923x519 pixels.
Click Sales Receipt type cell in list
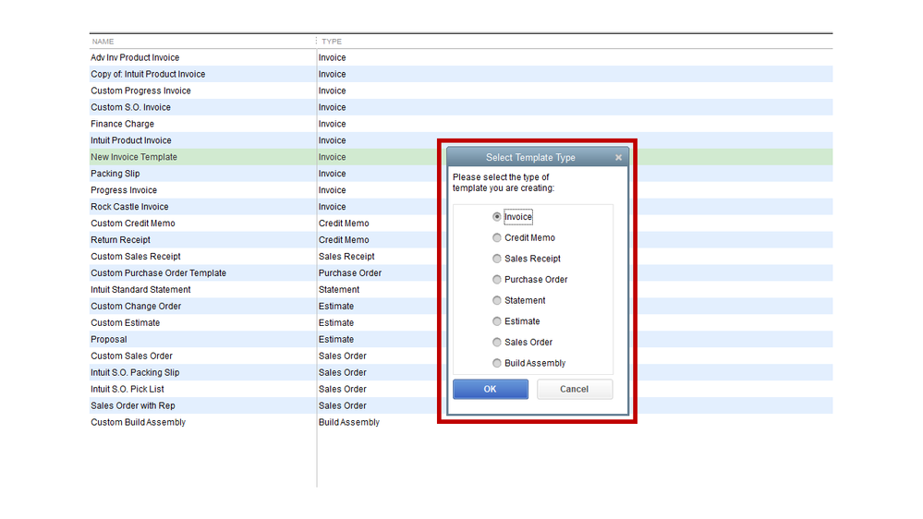(346, 257)
